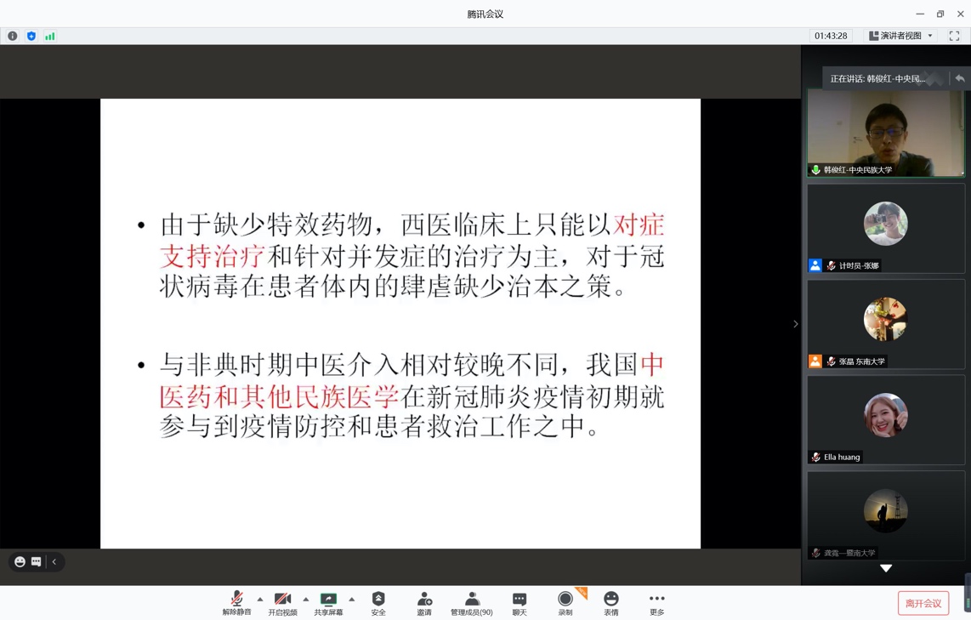Image resolution: width=971 pixels, height=620 pixels.
Task: Expand video options arrow beside 开启视频
Action: (306, 599)
